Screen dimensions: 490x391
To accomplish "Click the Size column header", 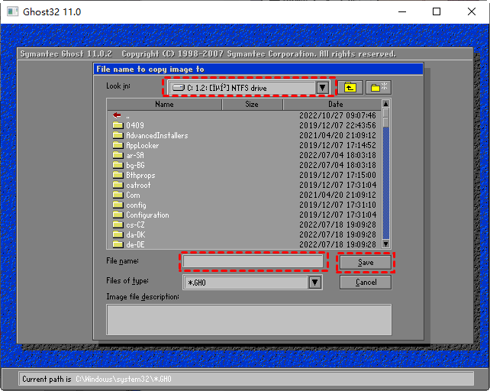I will [251, 105].
